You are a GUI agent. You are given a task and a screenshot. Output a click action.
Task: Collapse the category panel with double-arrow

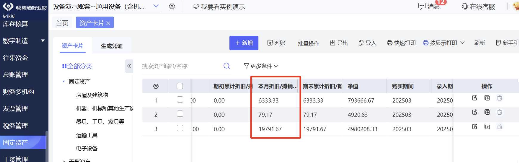[x=129, y=66]
